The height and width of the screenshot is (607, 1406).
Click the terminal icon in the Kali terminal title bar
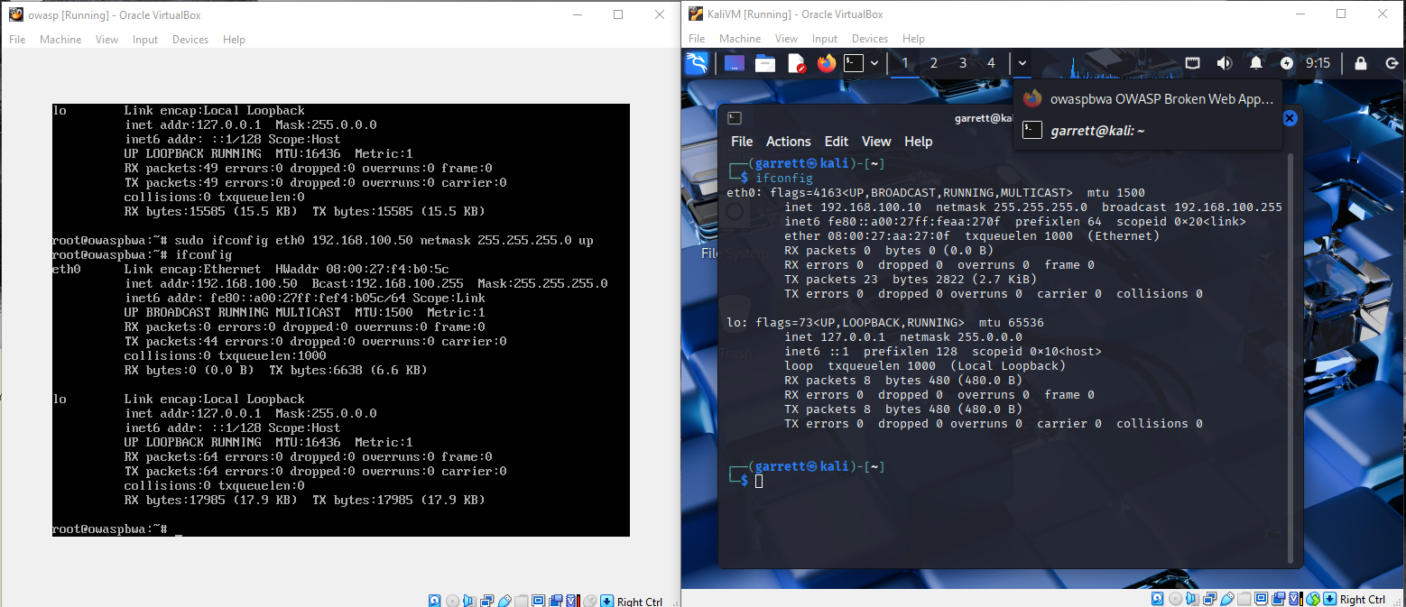[x=735, y=118]
